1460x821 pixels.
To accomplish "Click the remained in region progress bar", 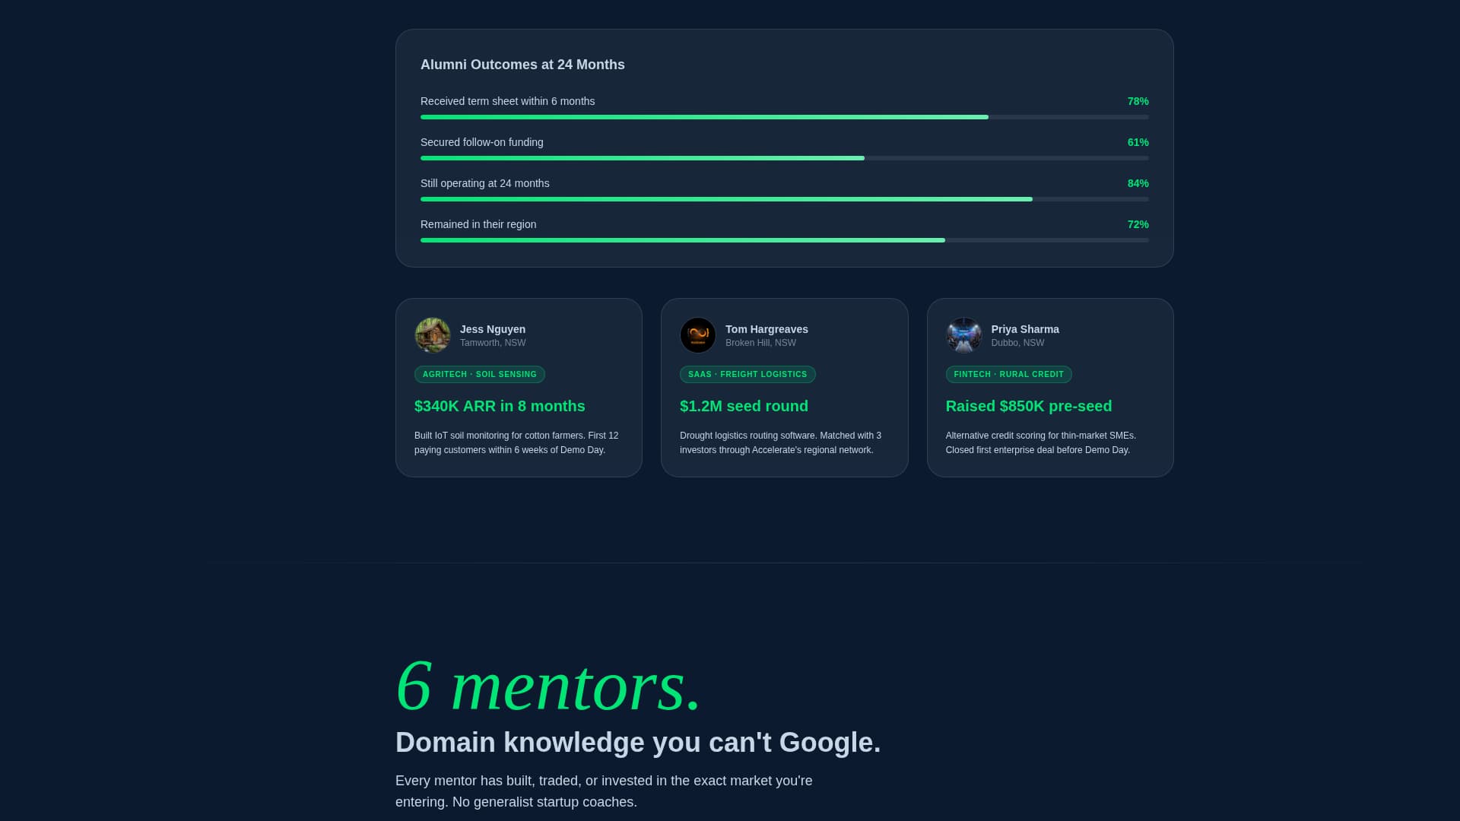I will (784, 240).
